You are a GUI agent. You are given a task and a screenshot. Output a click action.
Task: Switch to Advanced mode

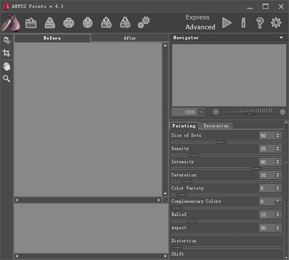(x=200, y=27)
